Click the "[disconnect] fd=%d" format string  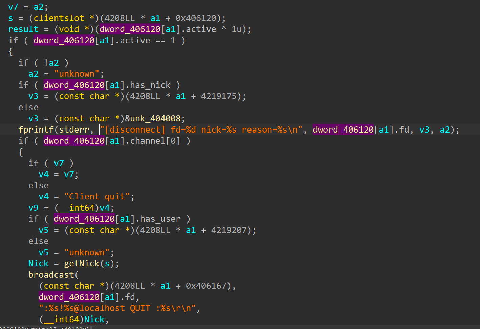[x=201, y=130]
